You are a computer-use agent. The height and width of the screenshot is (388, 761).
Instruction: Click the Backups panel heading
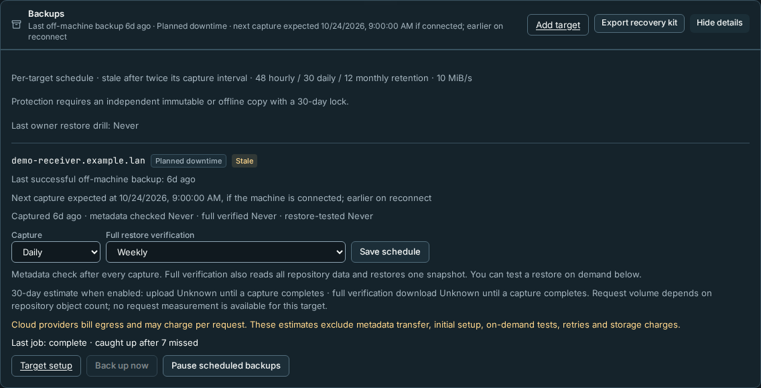point(46,14)
